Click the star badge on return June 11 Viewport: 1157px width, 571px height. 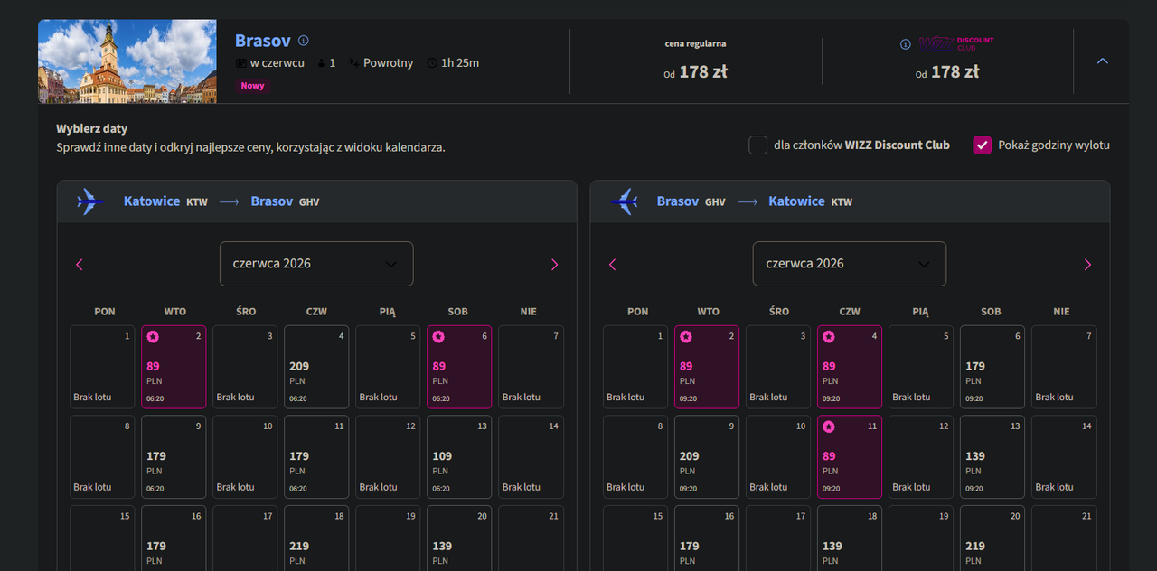point(829,426)
